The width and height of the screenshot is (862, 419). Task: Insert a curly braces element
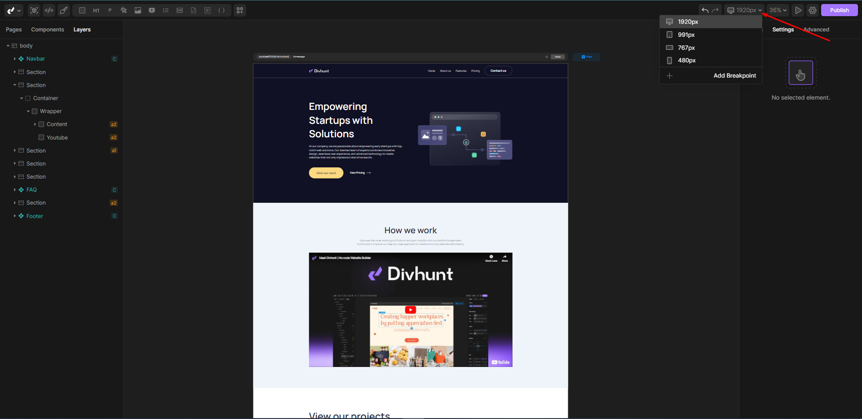(221, 10)
